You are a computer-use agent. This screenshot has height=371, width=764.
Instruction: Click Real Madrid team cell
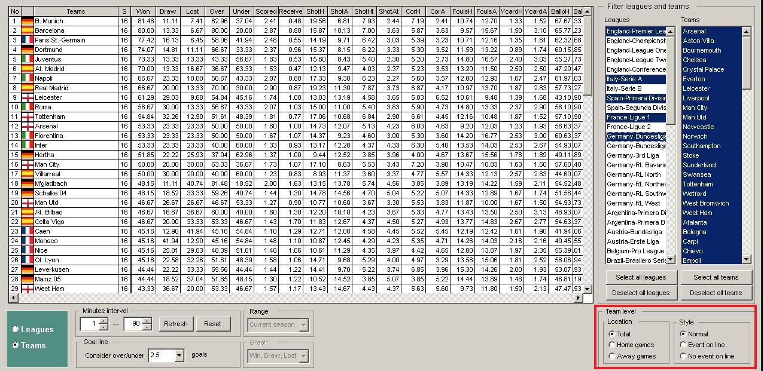coord(75,88)
